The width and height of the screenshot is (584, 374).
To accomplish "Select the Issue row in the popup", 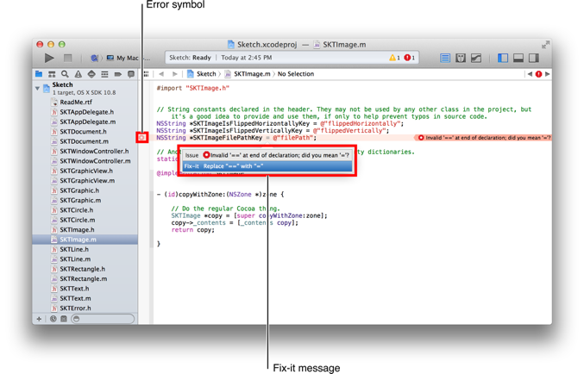I will pos(267,155).
